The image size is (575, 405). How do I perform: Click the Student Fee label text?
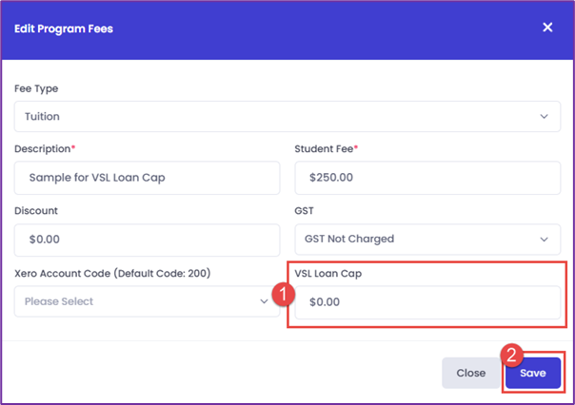(324, 149)
